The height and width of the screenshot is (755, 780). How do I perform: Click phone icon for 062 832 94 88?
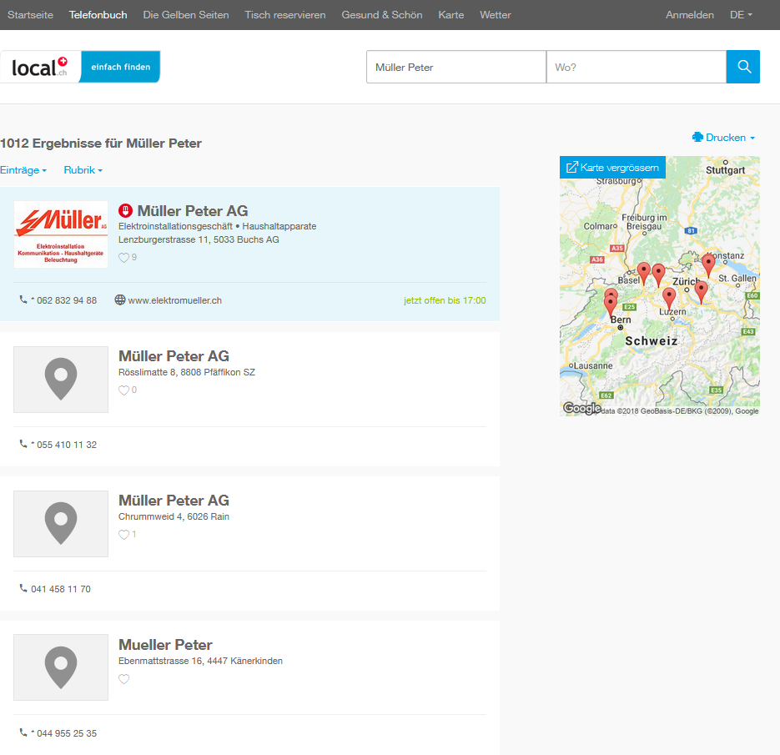23,300
